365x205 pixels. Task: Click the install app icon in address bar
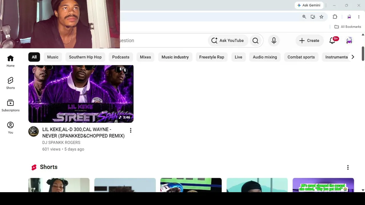pyautogui.click(x=313, y=17)
